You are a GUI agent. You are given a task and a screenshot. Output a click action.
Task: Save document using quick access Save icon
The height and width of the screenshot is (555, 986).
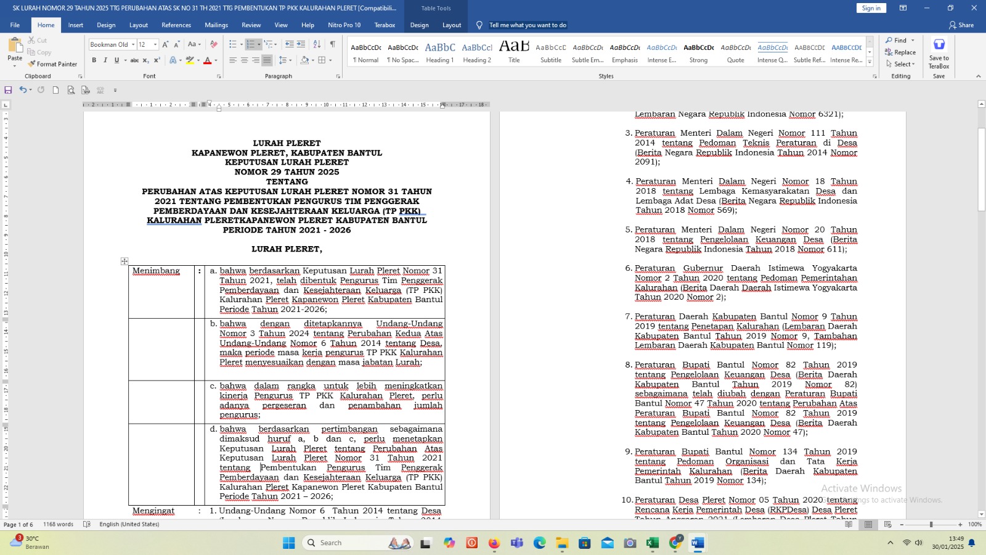(x=8, y=90)
